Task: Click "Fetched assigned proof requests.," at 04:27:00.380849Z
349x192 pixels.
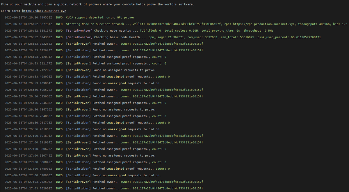Action: tap(121, 162)
